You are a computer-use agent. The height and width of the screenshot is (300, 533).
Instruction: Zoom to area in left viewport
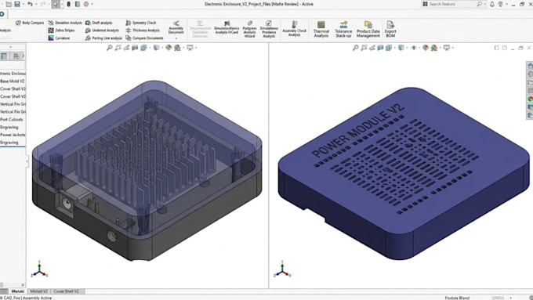(x=118, y=48)
